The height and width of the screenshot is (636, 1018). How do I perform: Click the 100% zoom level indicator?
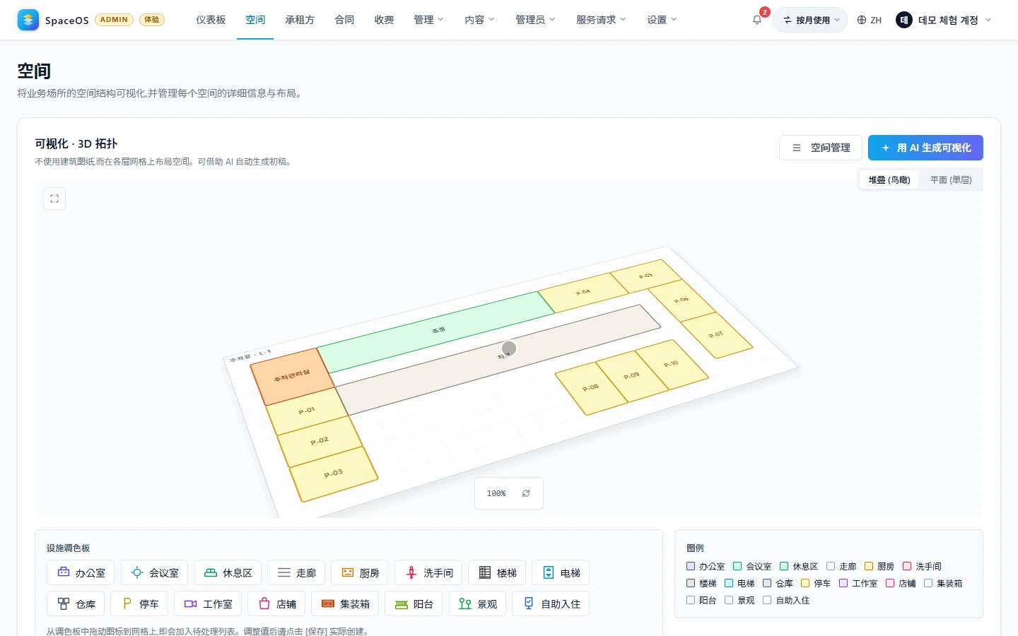[496, 493]
